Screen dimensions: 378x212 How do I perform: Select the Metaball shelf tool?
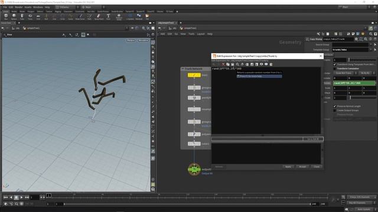139,16
